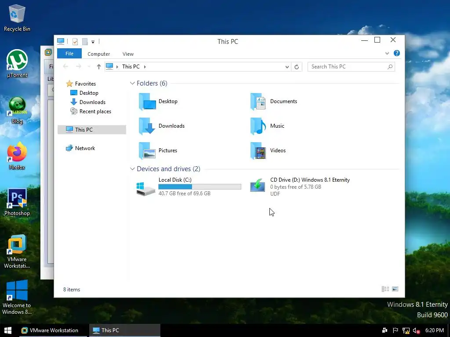Open the Videos folder icon
This screenshot has width=450, height=337.
click(258, 151)
